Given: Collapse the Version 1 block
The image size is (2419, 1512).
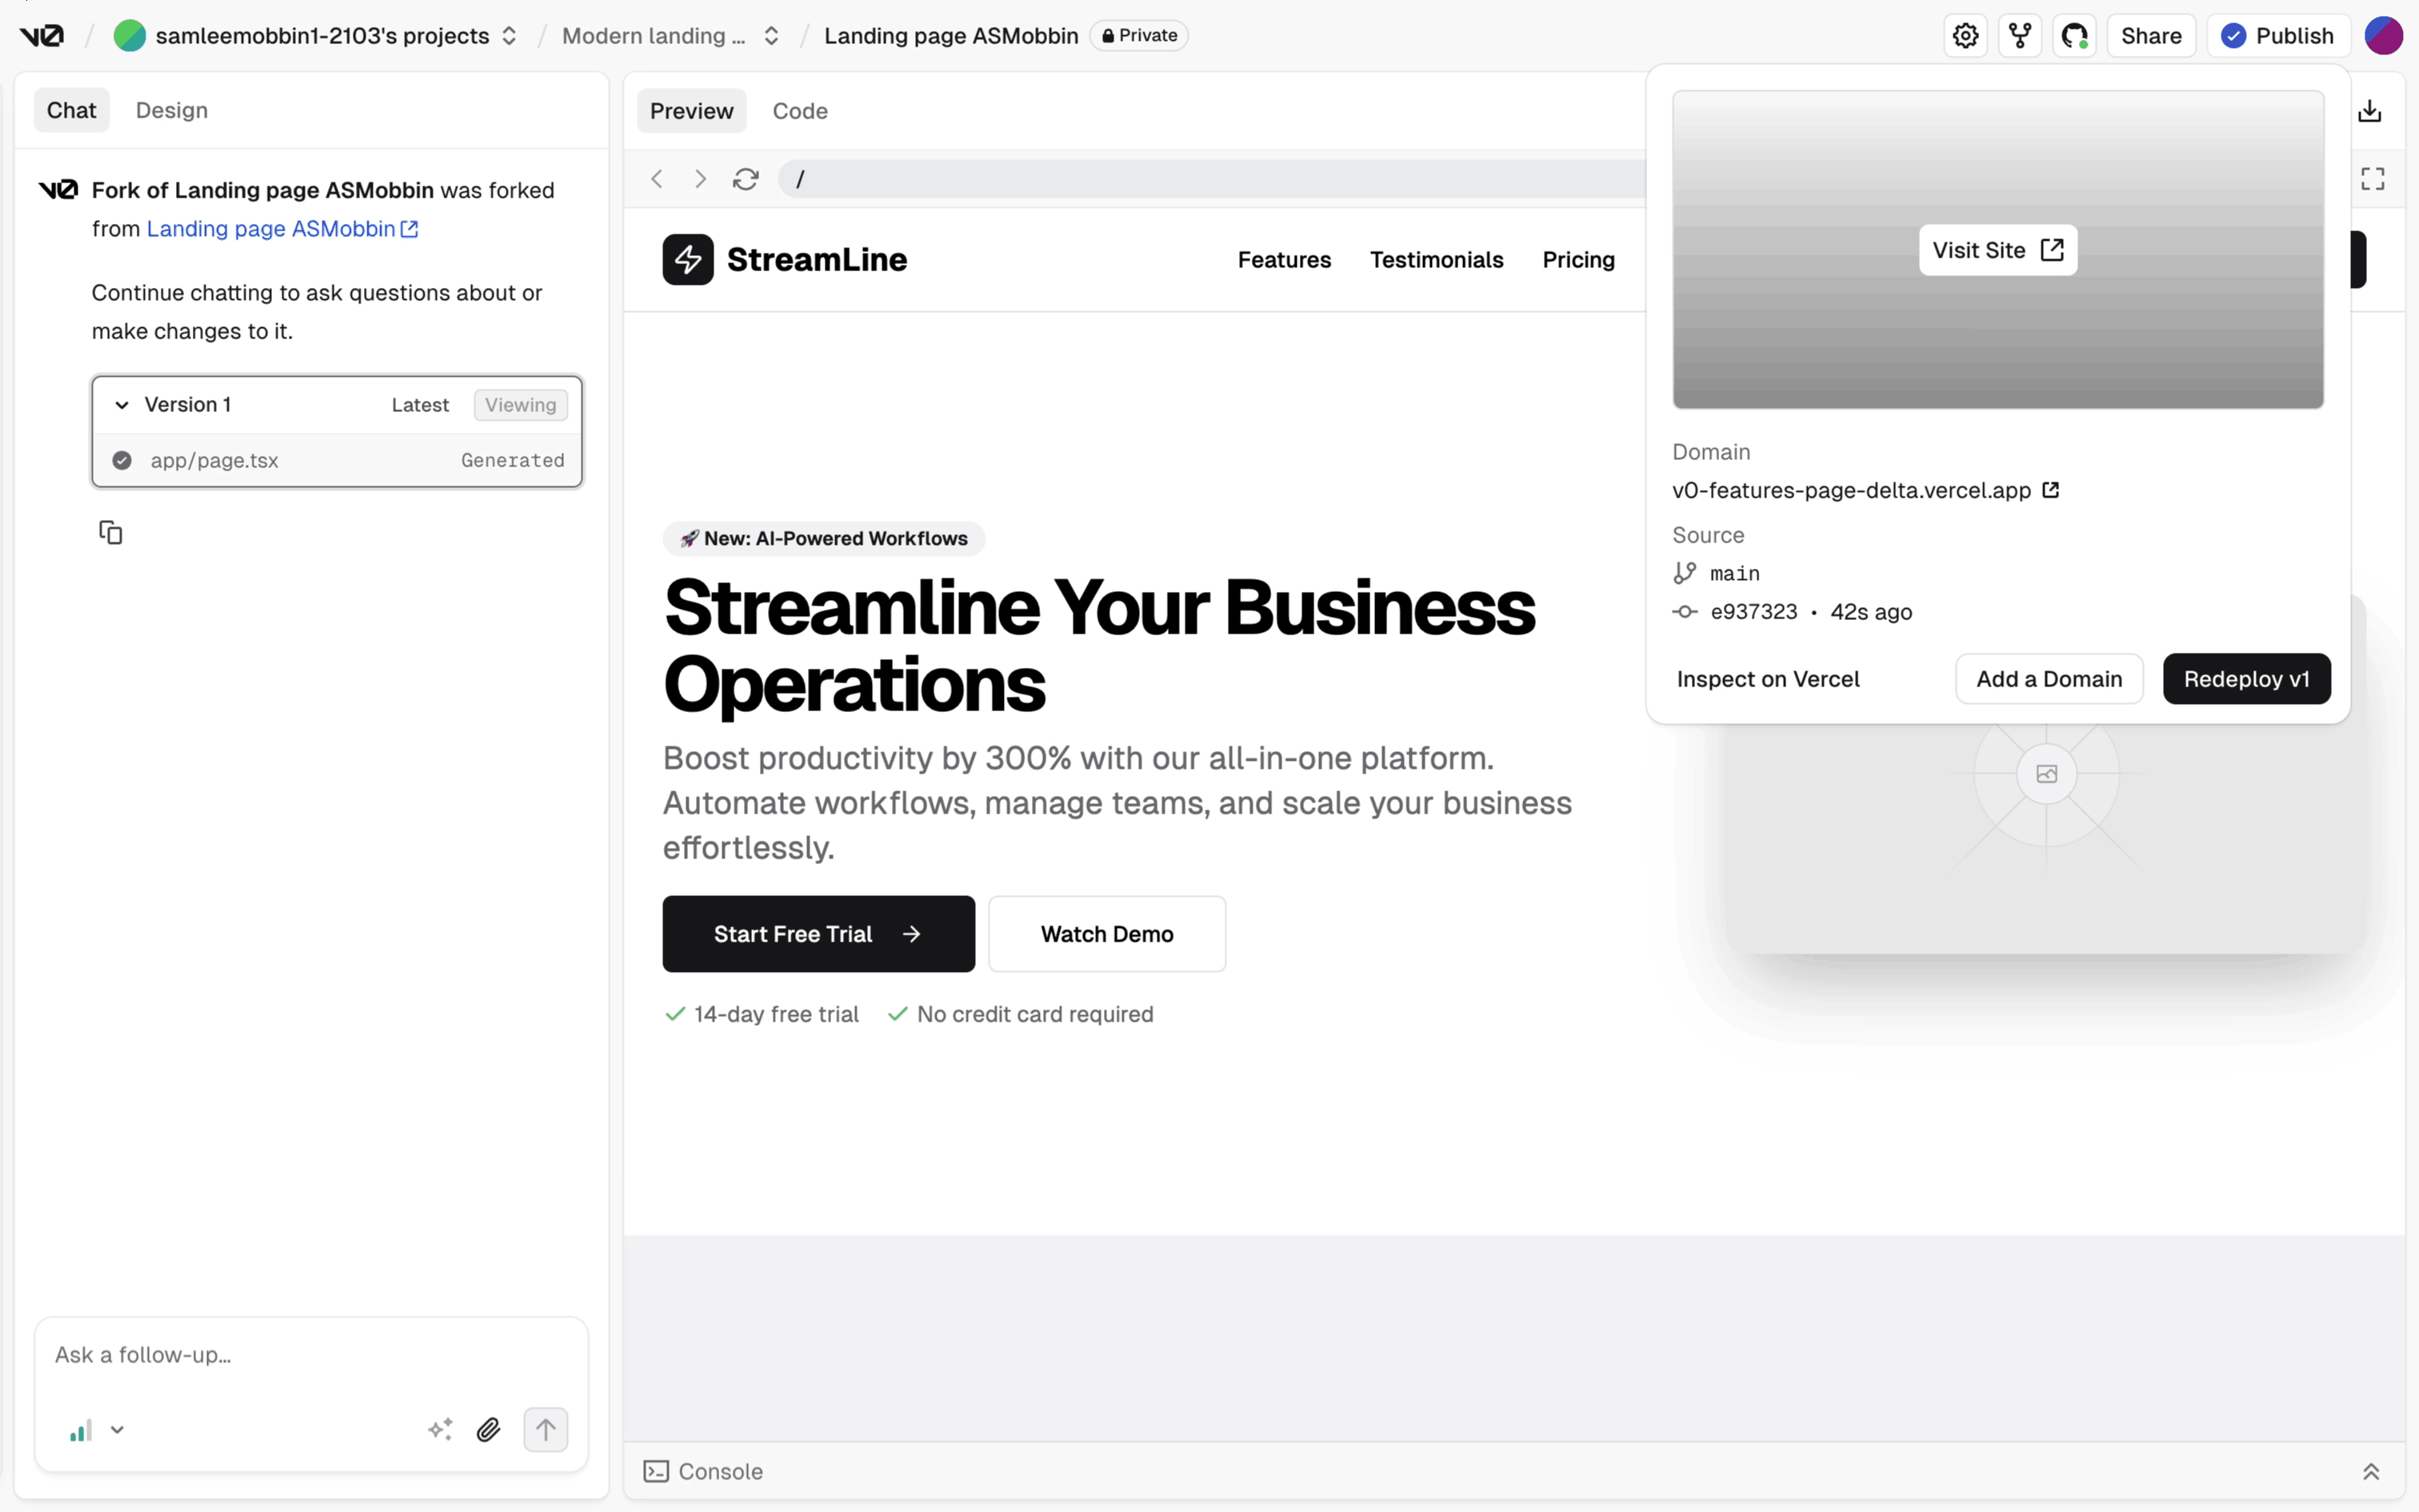Looking at the screenshot, I should [x=122, y=405].
